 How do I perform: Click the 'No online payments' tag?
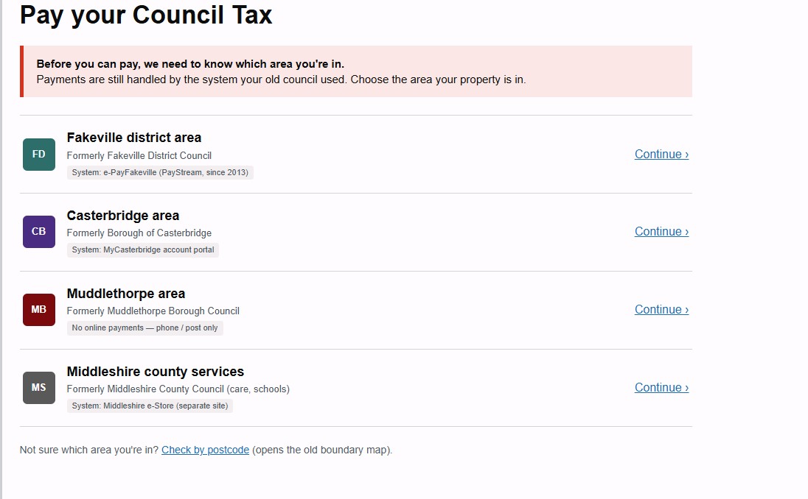(144, 328)
